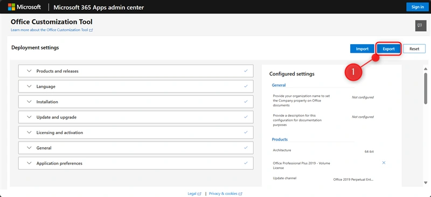
Task: Expand Application preferences chevron
Action: click(x=30, y=163)
